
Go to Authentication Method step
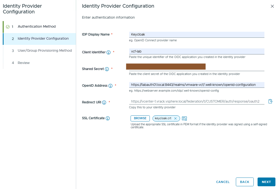click(37, 27)
